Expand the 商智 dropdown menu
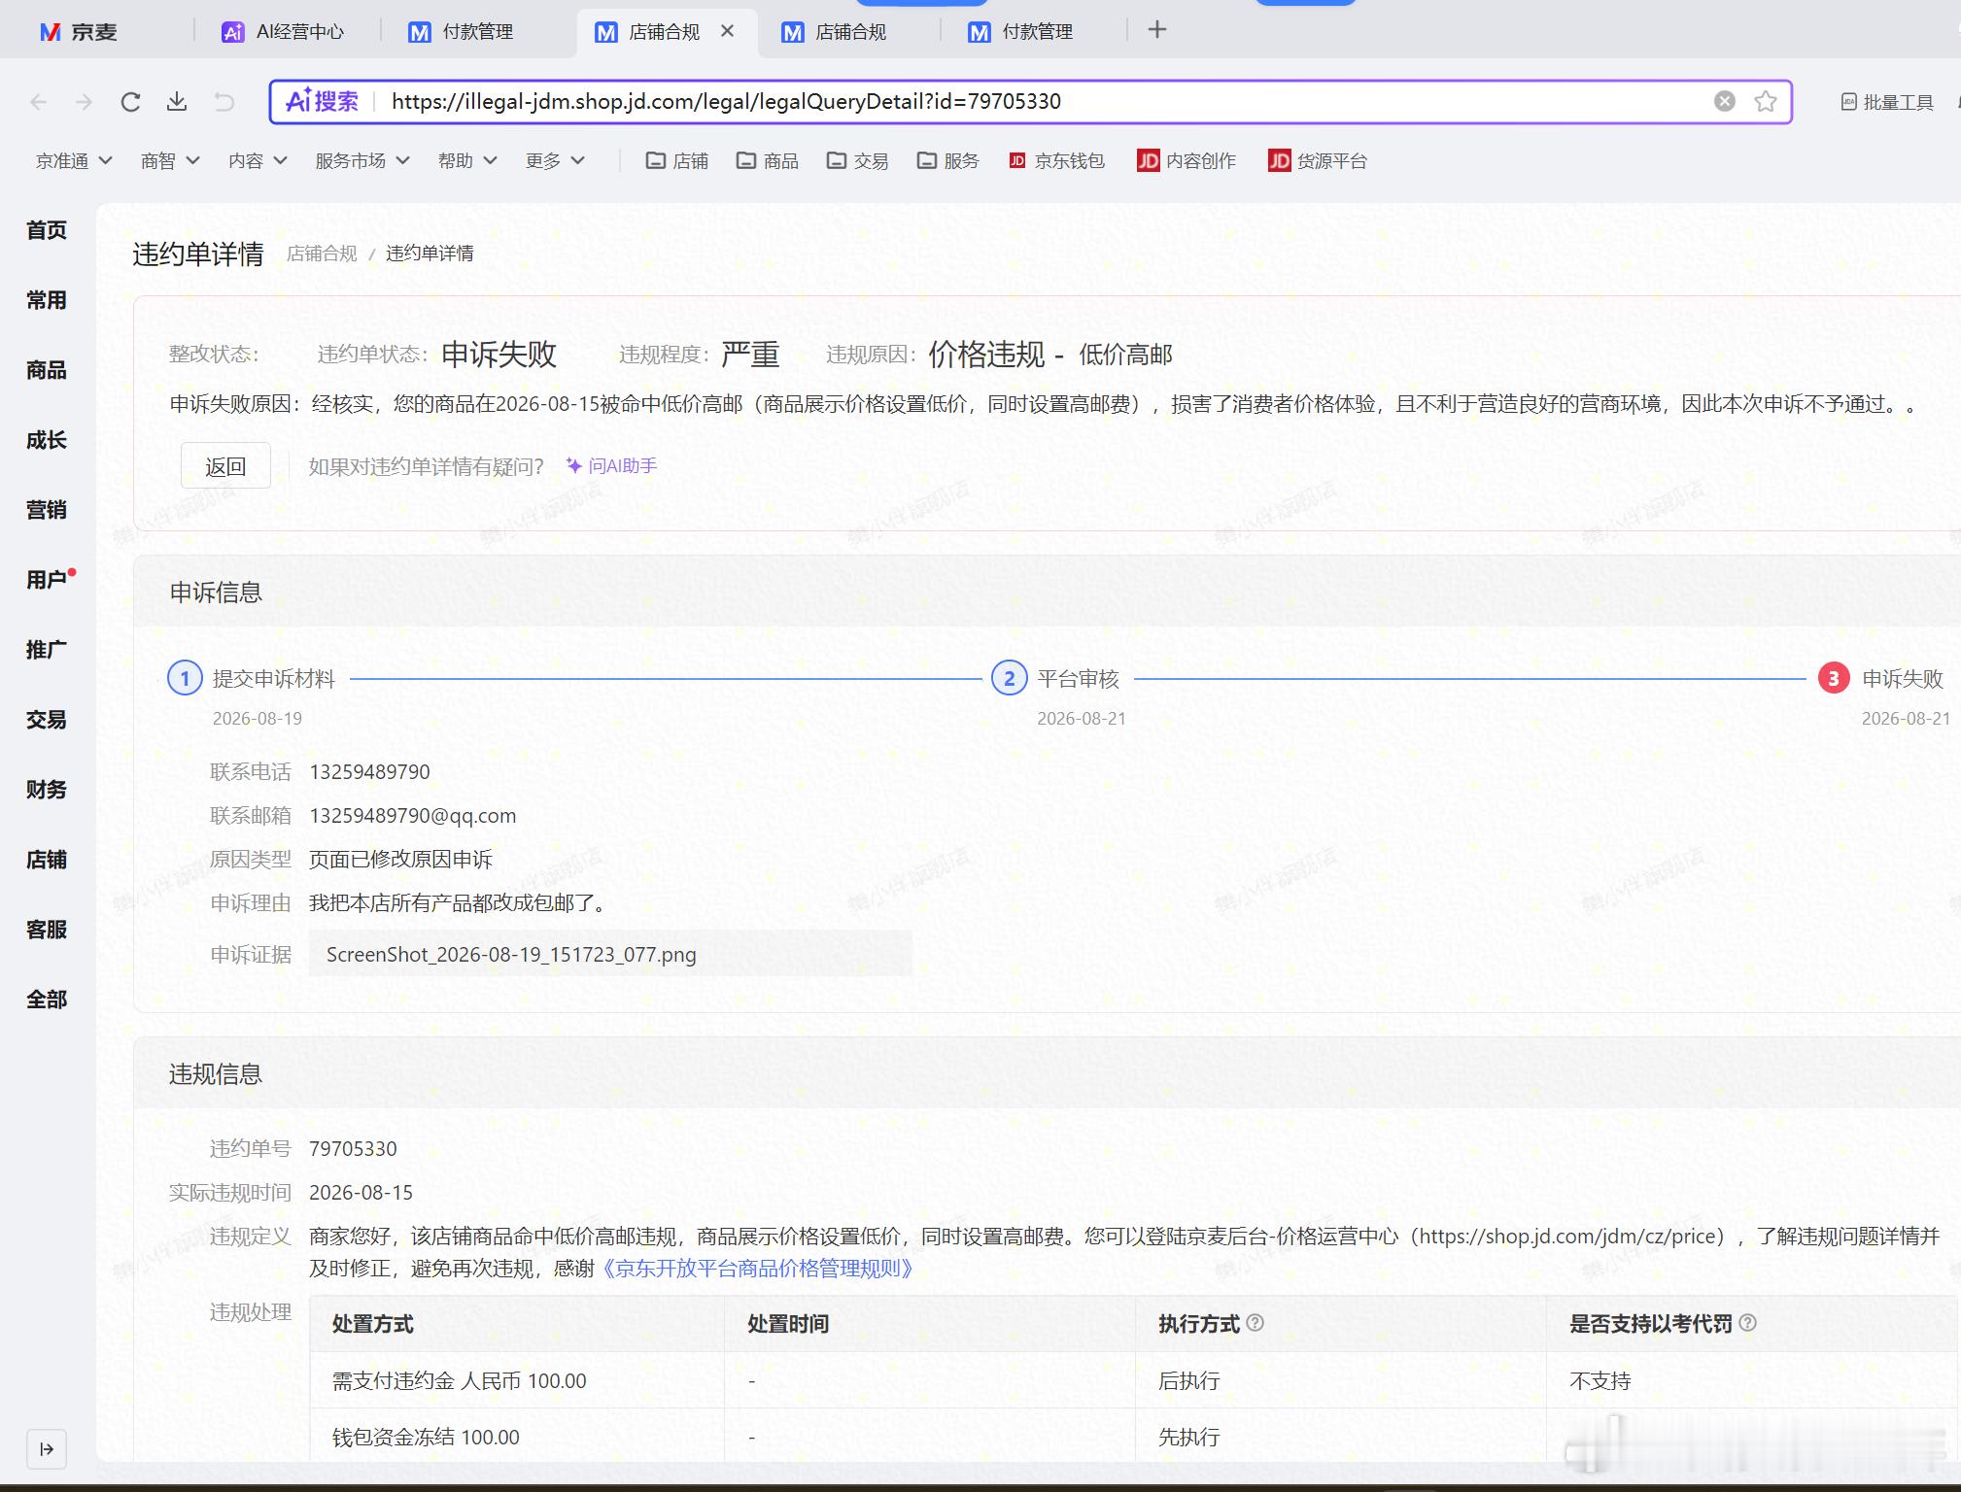1961x1492 pixels. pyautogui.click(x=170, y=160)
